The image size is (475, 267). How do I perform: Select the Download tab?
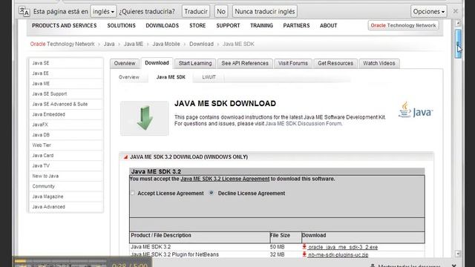coord(157,63)
